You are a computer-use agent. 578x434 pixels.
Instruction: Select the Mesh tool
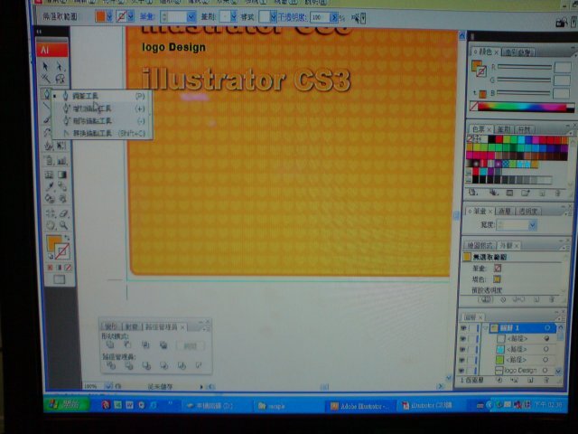49,175
